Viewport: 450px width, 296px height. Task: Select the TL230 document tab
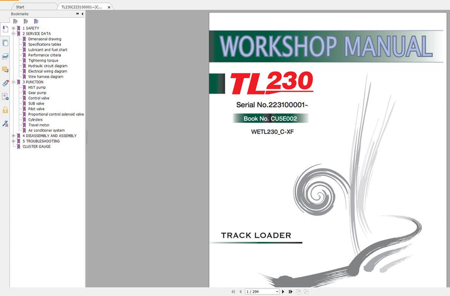(x=81, y=7)
